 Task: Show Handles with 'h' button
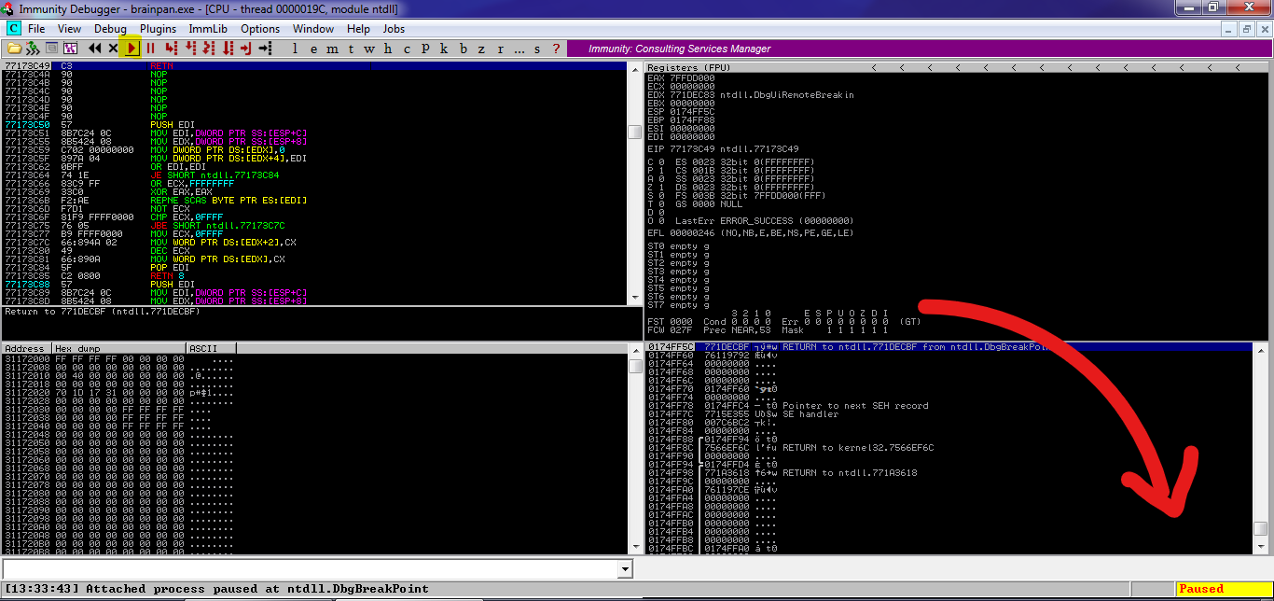(388, 48)
